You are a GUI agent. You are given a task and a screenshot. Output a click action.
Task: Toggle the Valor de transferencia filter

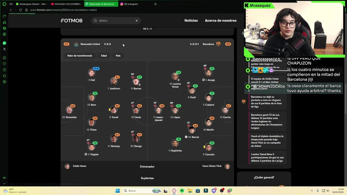point(80,56)
